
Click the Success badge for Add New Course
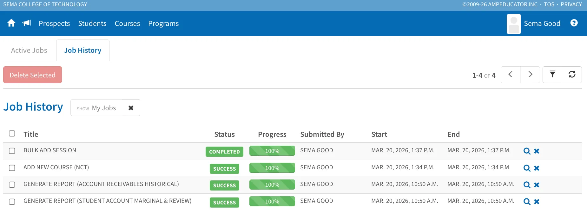(x=225, y=169)
